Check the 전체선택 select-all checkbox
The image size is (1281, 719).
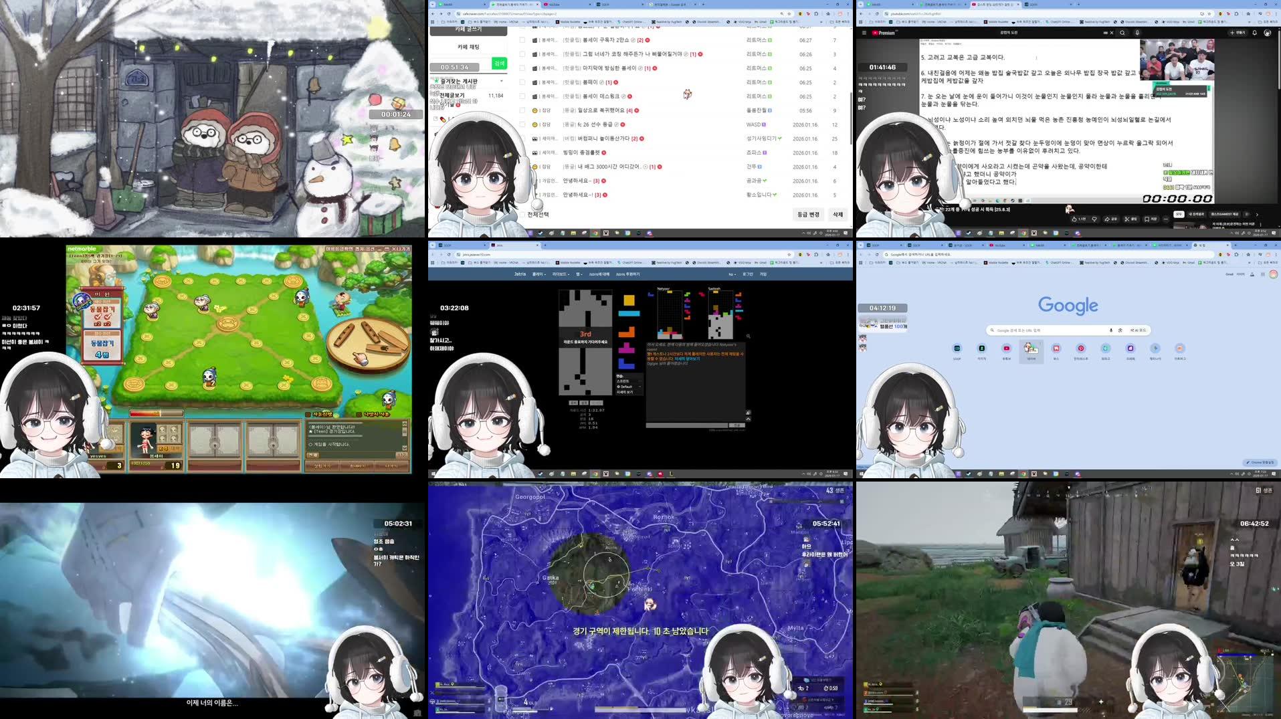click(522, 215)
